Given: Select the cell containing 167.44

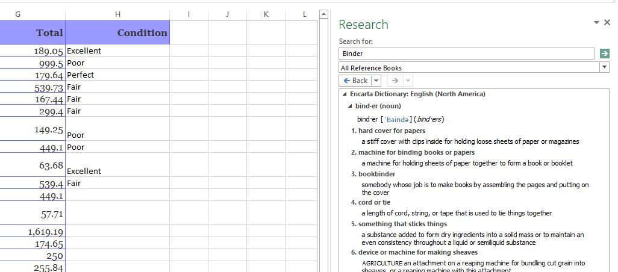Looking at the screenshot, I should [x=33, y=99].
